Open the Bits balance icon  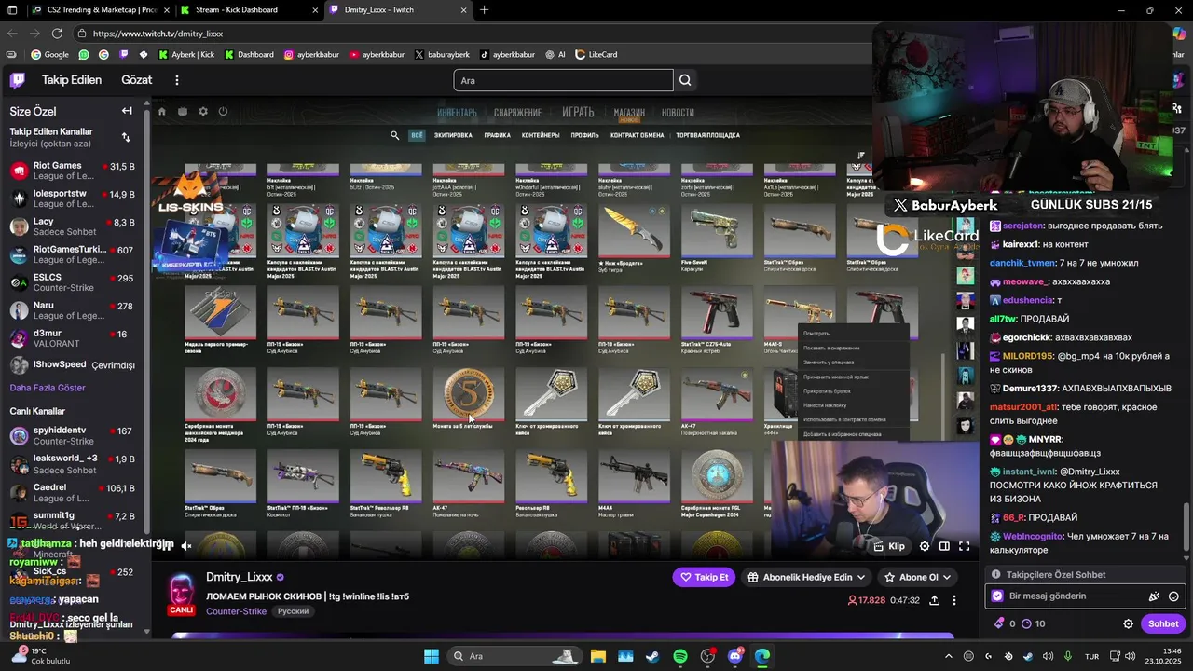point(1000,623)
